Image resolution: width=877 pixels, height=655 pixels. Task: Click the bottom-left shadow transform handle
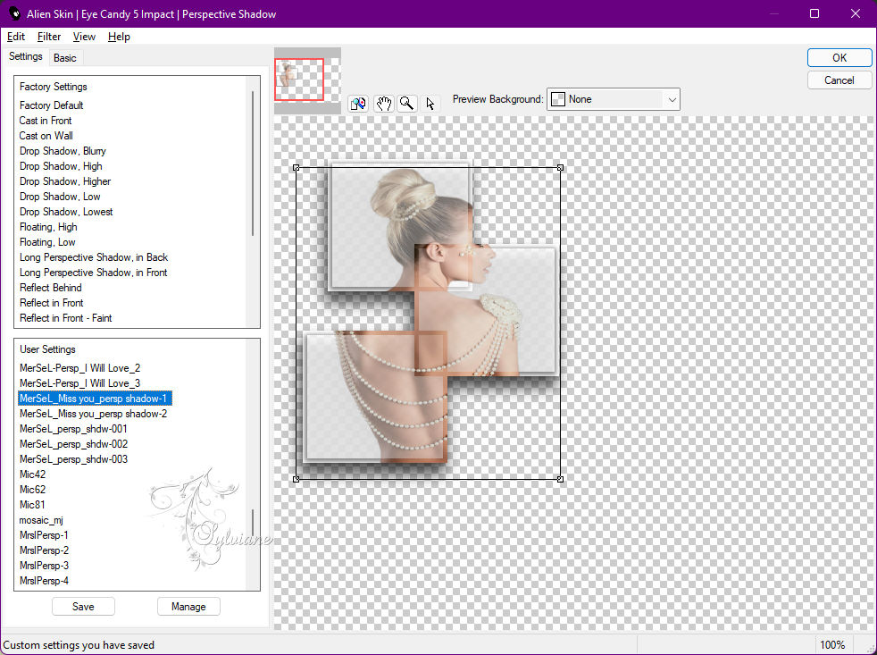pyautogui.click(x=296, y=479)
